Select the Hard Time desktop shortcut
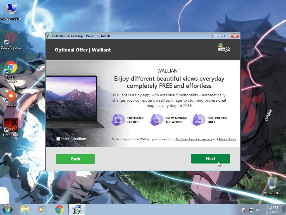The height and width of the screenshot is (215, 286). [x=11, y=128]
